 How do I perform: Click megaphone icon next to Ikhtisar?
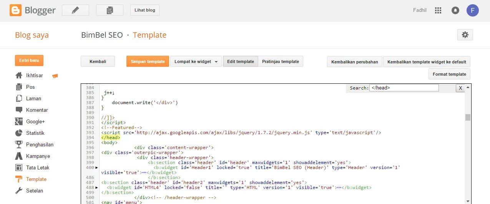coord(55,76)
